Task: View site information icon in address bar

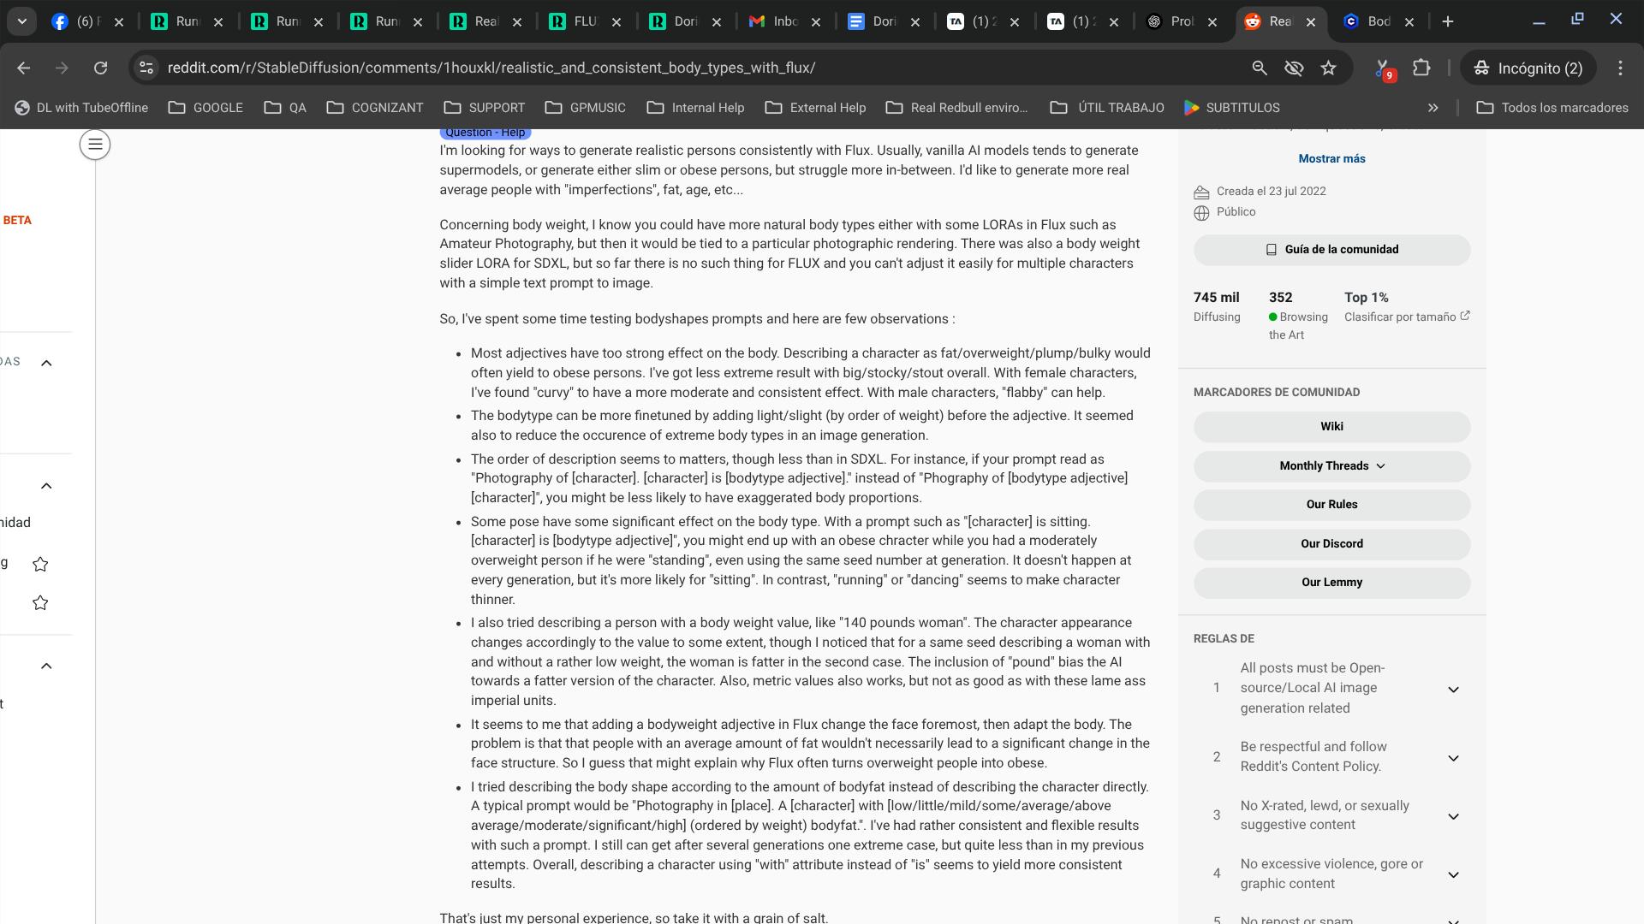Action: 146,68
